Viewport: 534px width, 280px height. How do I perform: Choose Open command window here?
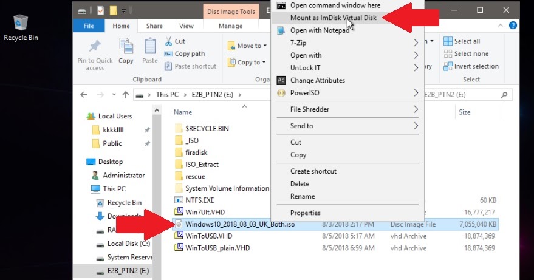[x=347, y=5]
